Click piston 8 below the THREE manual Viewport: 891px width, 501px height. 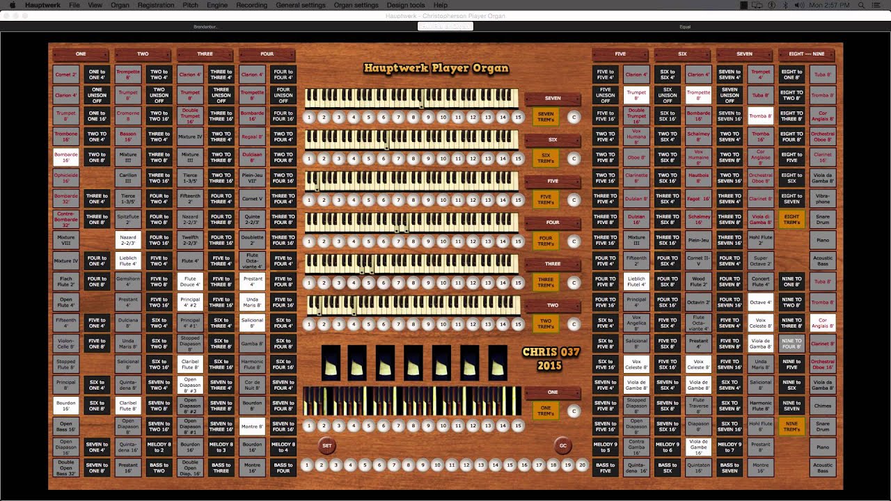click(413, 283)
